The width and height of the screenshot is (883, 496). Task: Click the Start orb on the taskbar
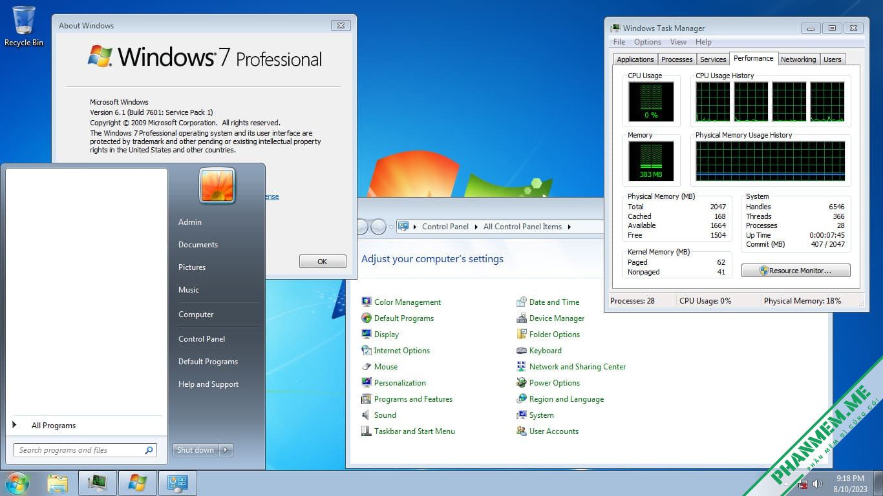17,483
